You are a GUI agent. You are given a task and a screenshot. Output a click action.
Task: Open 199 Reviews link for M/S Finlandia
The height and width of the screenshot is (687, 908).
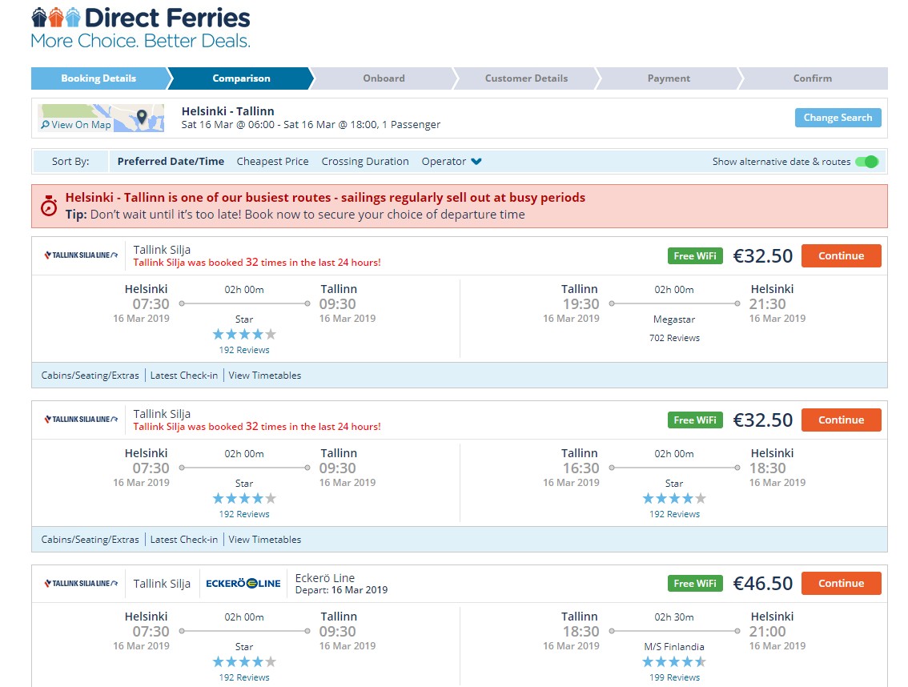pyautogui.click(x=674, y=677)
